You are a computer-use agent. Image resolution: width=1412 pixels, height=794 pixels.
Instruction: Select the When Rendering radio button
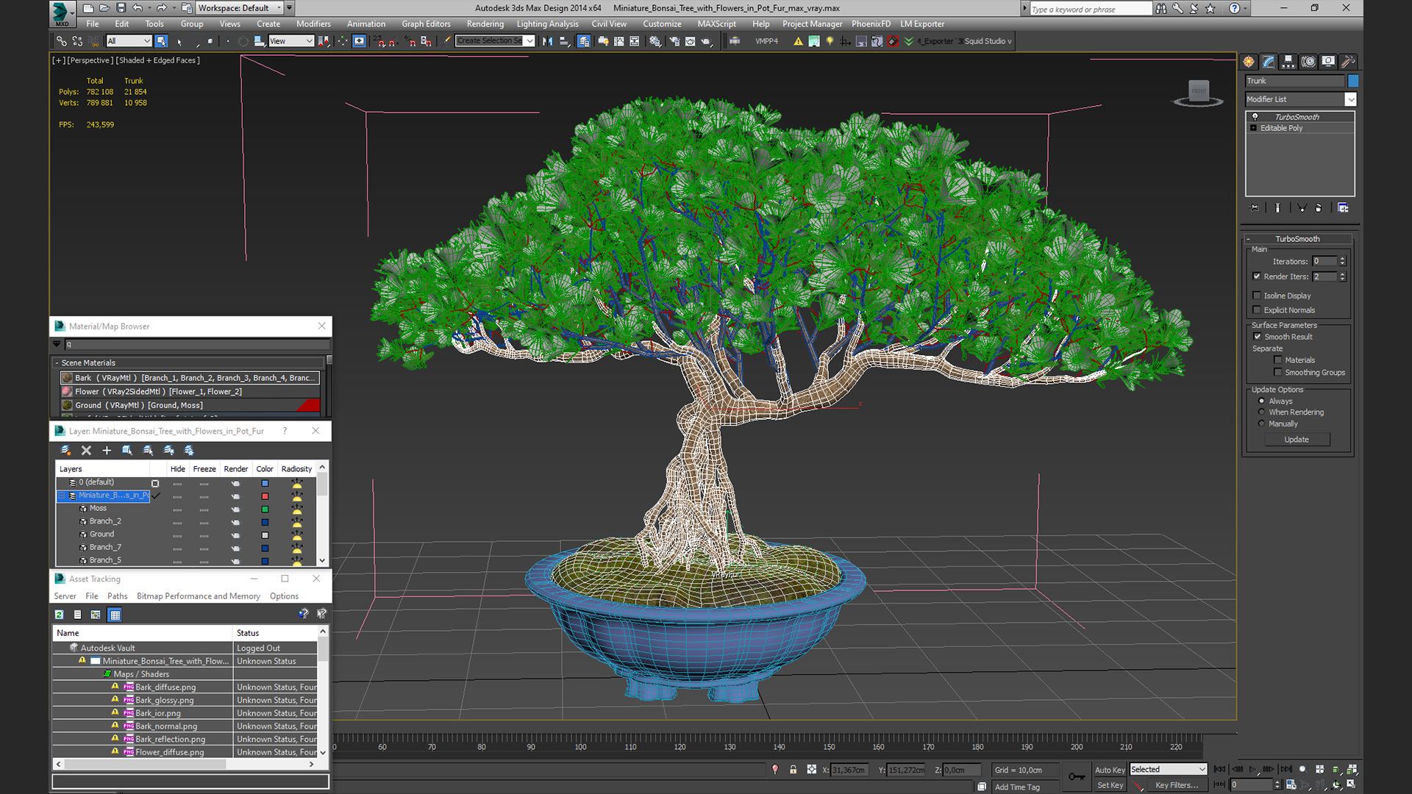point(1262,412)
